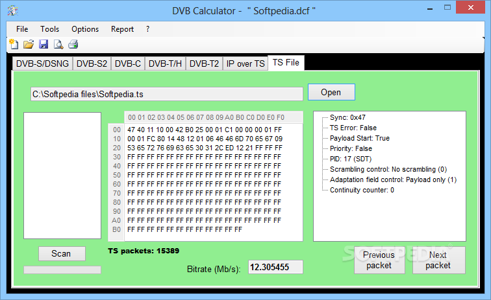Select the Sync: 0x47 tree item
The height and width of the screenshot is (300, 491).
[347, 117]
